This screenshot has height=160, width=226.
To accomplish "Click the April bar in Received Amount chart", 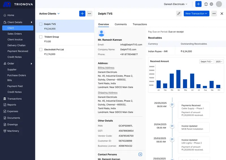I will pyautogui.click(x=178, y=79).
